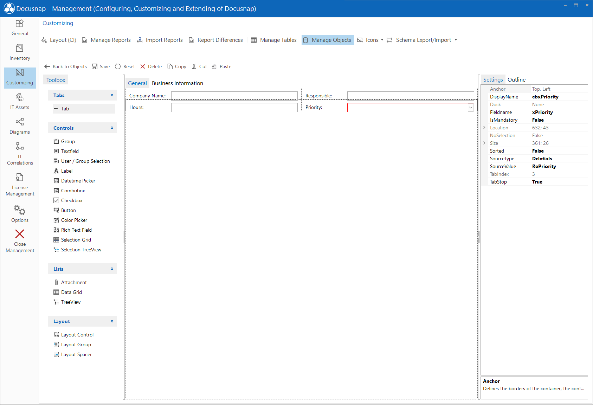
Task: Switch to Business Information tab
Action: point(178,83)
